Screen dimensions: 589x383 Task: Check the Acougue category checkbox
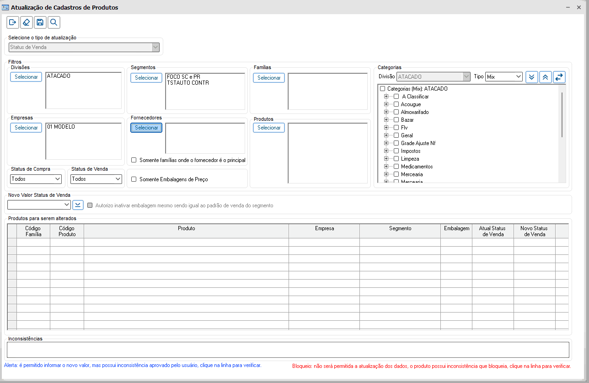tap(396, 104)
